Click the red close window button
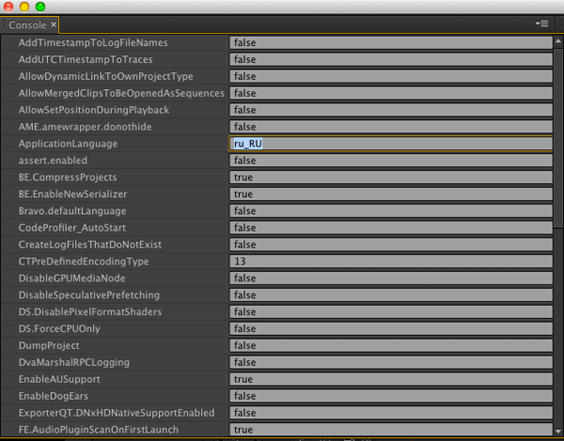 8,7
